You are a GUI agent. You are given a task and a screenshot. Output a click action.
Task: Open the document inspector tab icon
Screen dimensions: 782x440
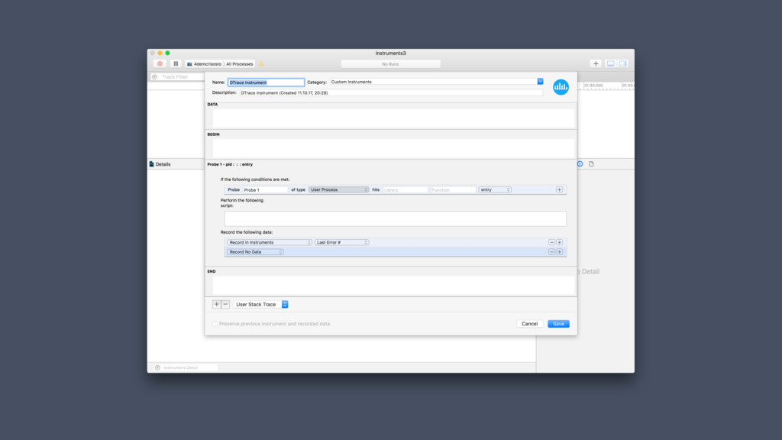pos(591,163)
